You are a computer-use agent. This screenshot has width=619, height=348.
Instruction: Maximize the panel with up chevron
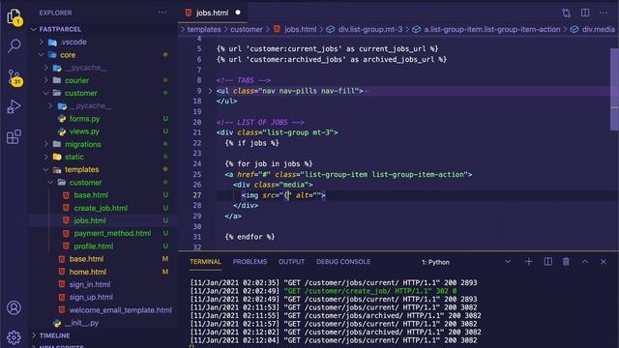pos(584,262)
